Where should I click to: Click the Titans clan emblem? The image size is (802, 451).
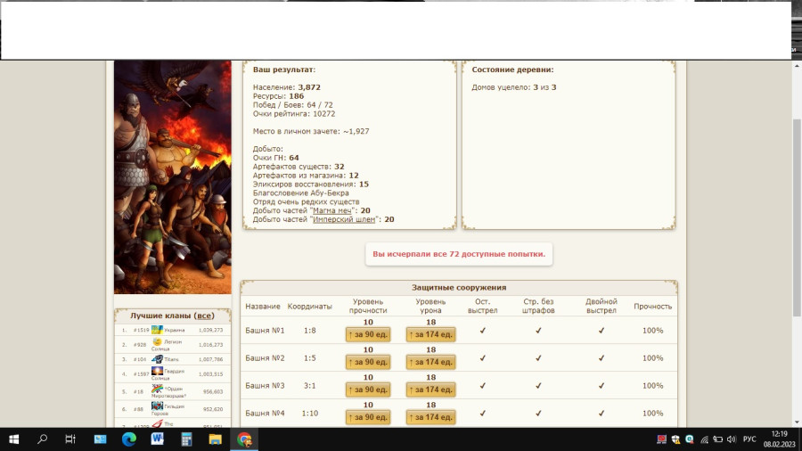[157, 359]
